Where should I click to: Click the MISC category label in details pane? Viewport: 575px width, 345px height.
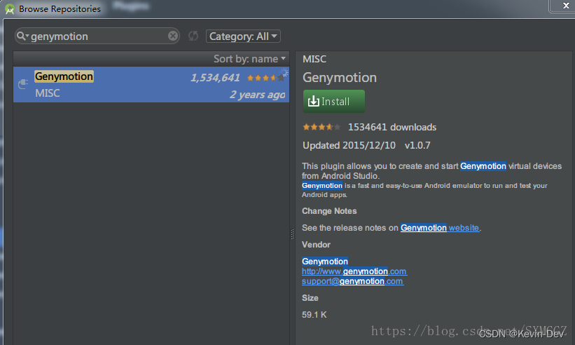(314, 59)
